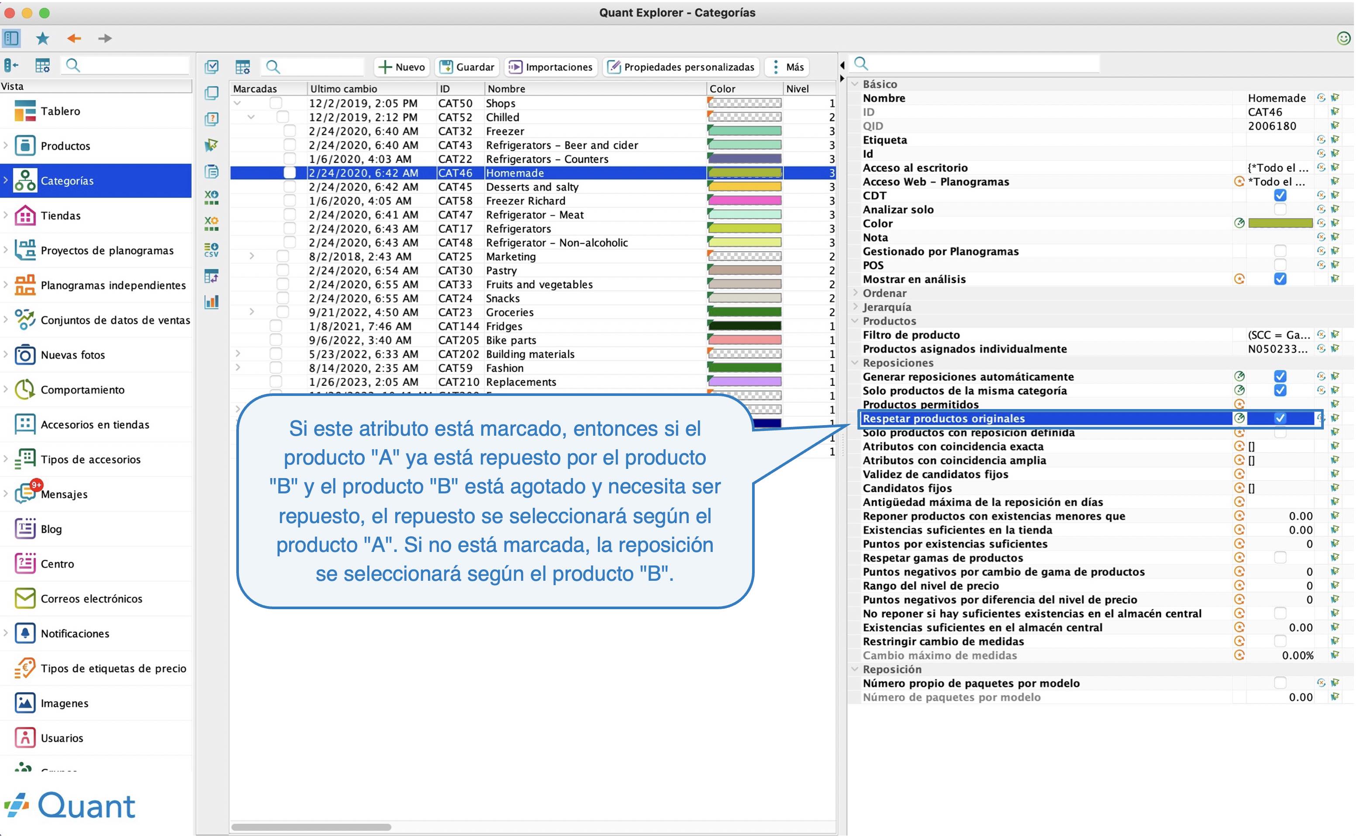This screenshot has height=836, width=1357.
Task: Click the green smiley feedback icon
Action: pyautogui.click(x=1343, y=38)
